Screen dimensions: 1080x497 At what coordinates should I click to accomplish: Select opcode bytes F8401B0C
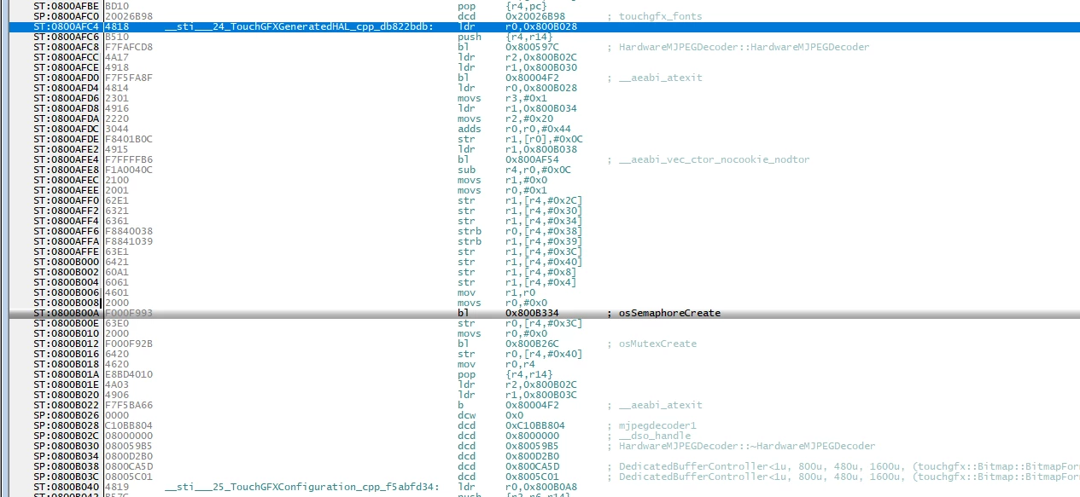point(129,139)
